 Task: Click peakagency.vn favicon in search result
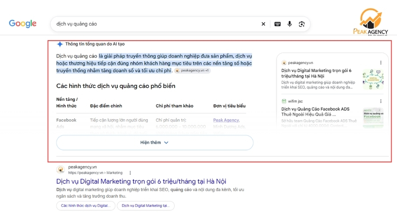60,169
